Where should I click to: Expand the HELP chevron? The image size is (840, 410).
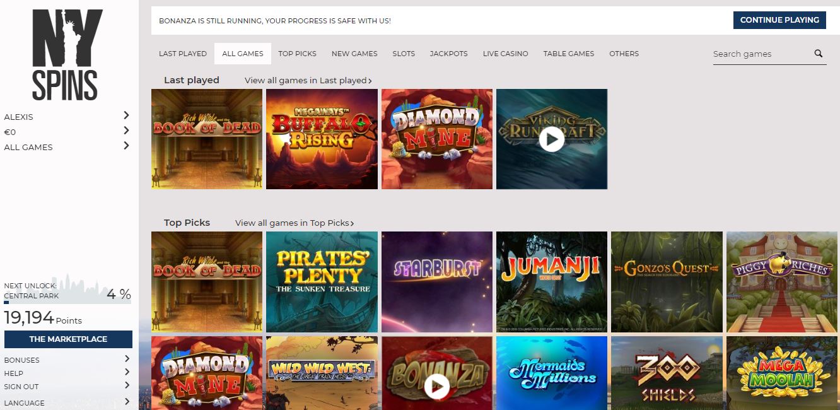[127, 372]
